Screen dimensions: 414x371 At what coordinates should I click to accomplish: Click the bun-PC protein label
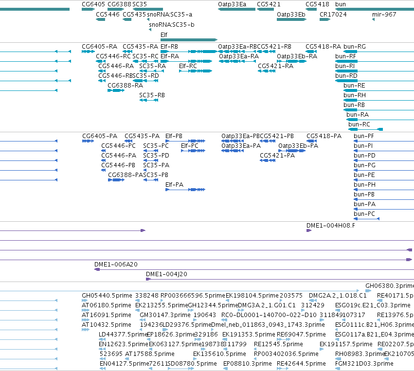pyautogui.click(x=364, y=214)
